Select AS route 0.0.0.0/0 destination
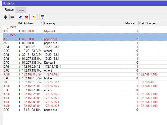 point(28,43)
